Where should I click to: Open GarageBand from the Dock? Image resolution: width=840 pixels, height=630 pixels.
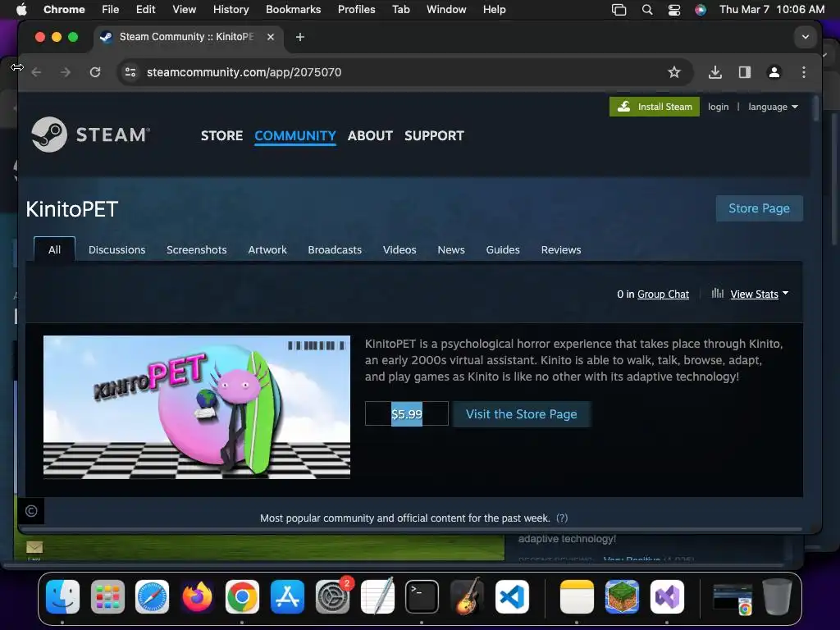(x=467, y=596)
